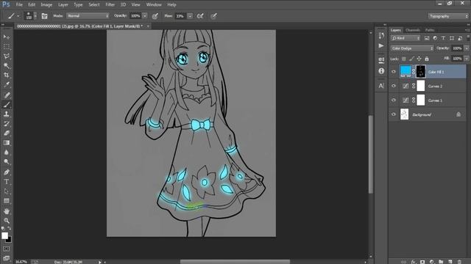Screen dimensions: 471x264
Task: Open the Properties panel icon
Action: (381, 60)
